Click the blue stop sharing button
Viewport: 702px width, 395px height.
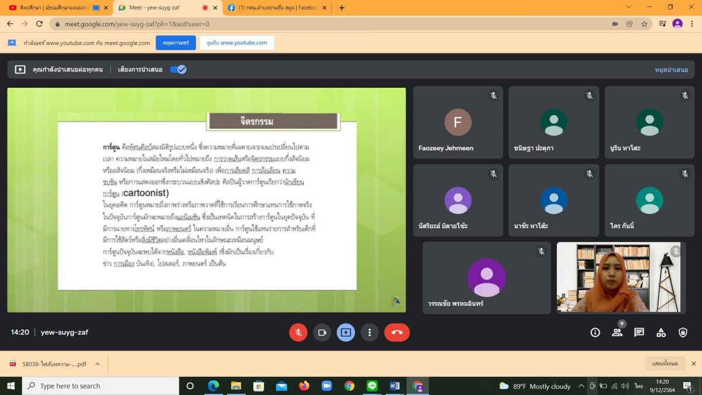coord(175,43)
